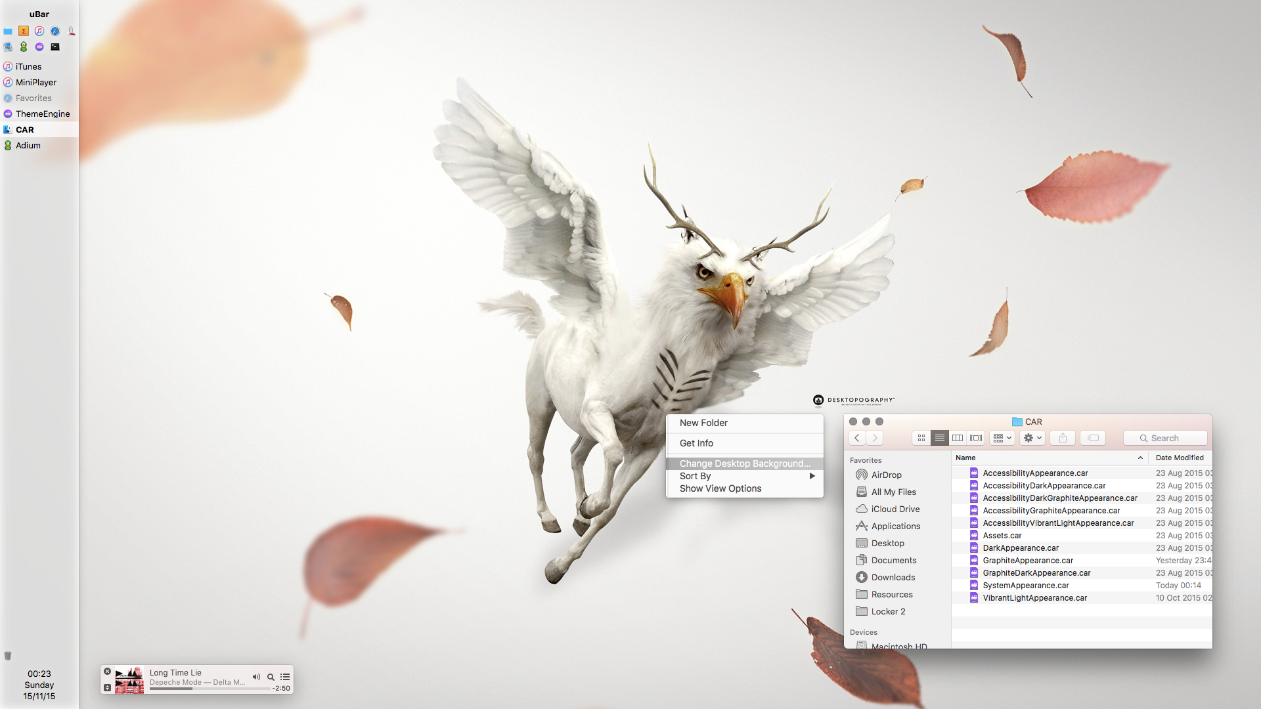Viewport: 1261px width, 709px height.
Task: Open iCloud Drive in Finder sidebar
Action: (x=897, y=509)
